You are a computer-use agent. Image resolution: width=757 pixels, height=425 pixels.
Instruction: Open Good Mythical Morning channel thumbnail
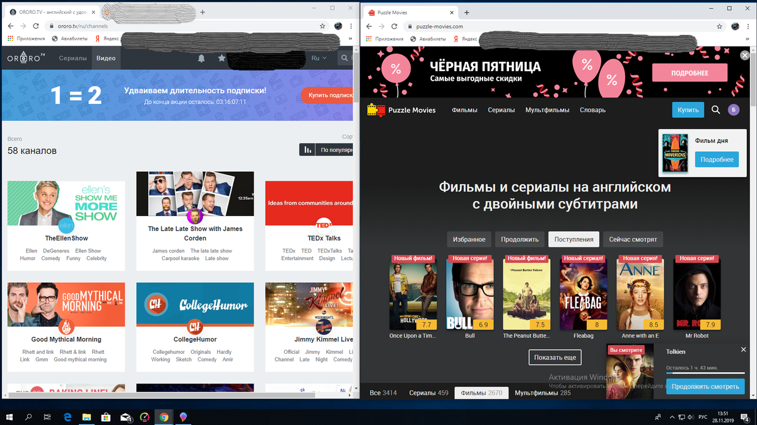click(x=66, y=304)
